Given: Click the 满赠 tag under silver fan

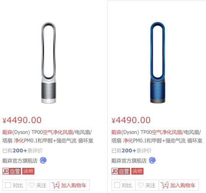Looking at the screenshot, I should (28, 171).
